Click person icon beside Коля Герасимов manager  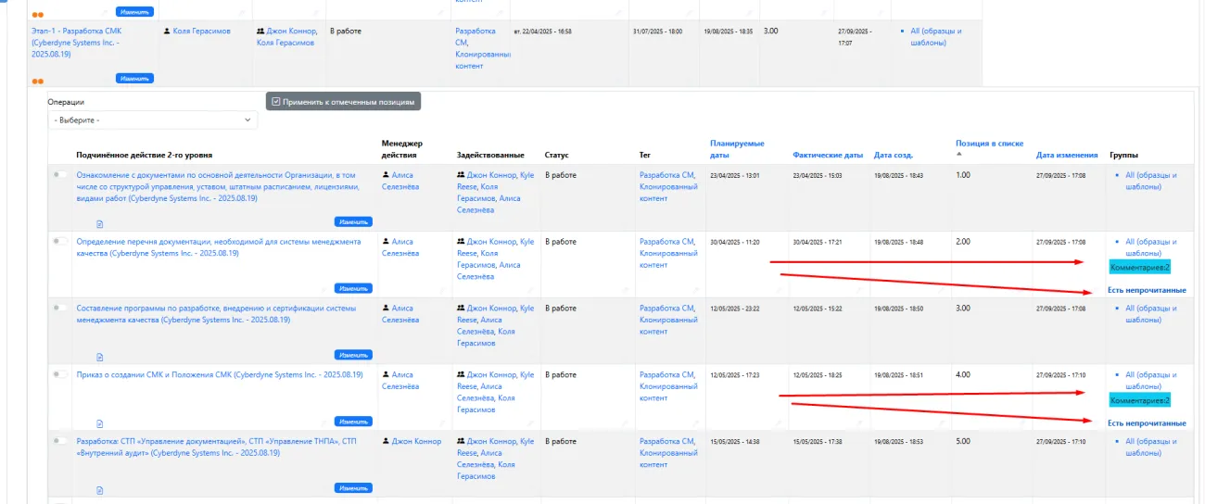point(167,31)
